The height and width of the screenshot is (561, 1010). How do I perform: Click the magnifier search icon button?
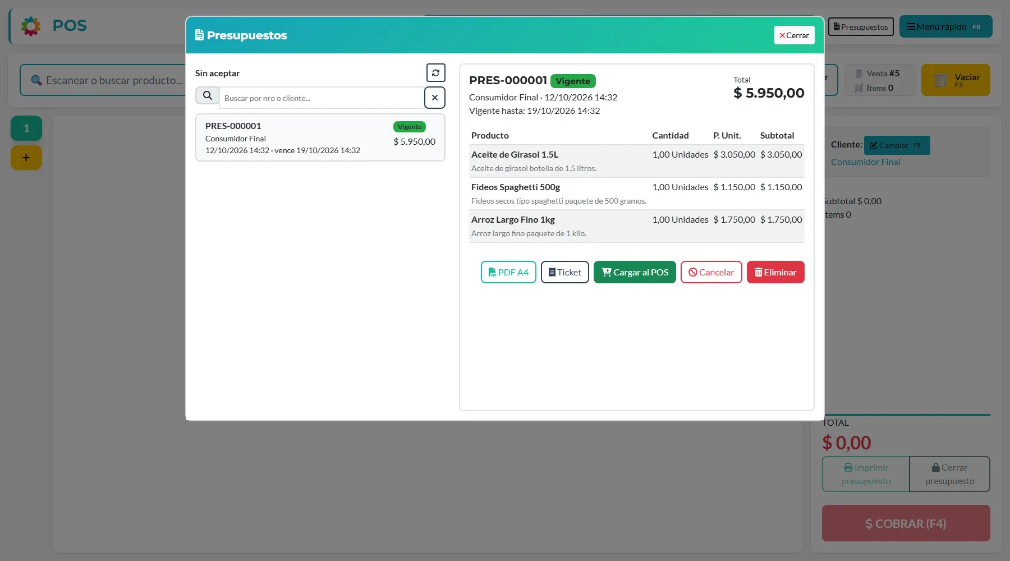[x=207, y=96]
